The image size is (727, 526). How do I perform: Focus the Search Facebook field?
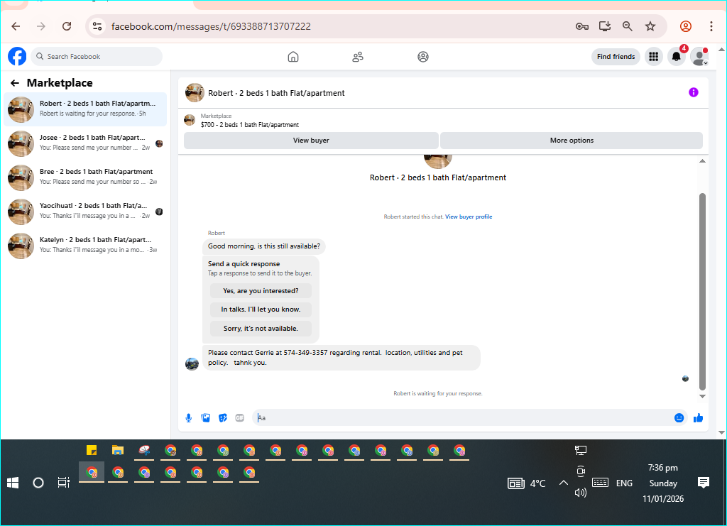click(x=97, y=57)
